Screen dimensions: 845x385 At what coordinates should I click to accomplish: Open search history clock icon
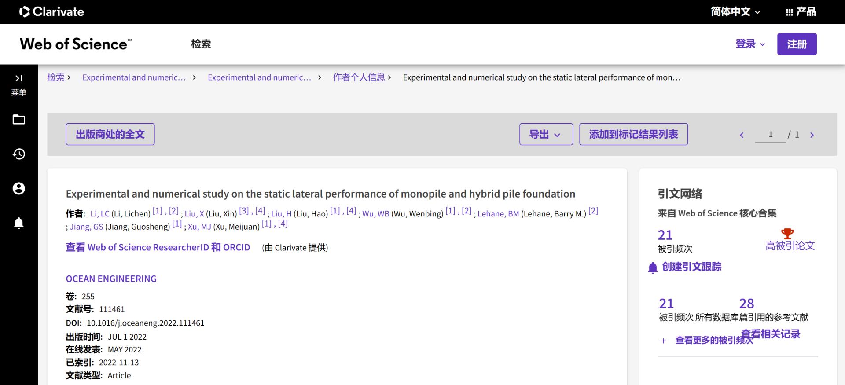pyautogui.click(x=18, y=154)
